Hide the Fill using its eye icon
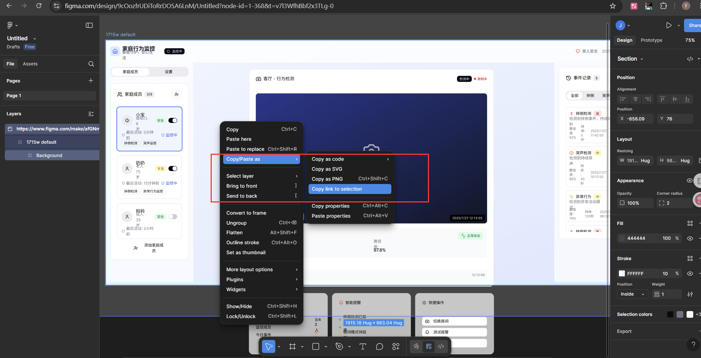Screen dimensions: 701x358 690,238
